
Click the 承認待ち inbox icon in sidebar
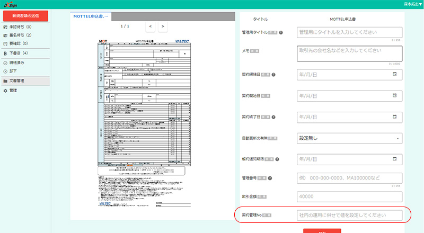(5, 27)
